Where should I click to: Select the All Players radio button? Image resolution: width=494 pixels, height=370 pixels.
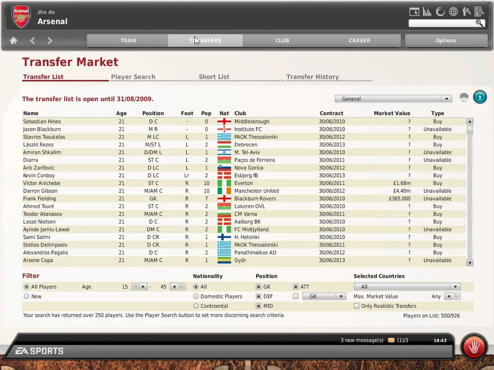point(27,287)
